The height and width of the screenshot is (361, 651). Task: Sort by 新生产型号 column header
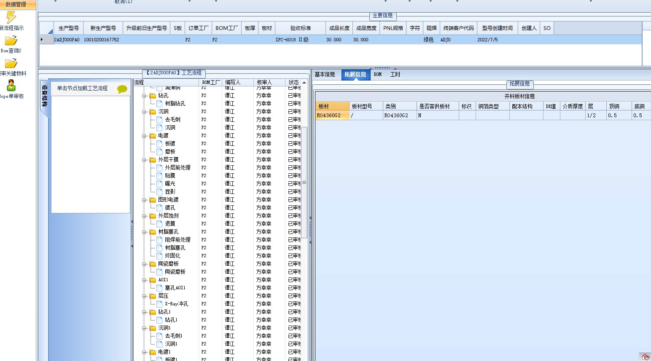103,28
